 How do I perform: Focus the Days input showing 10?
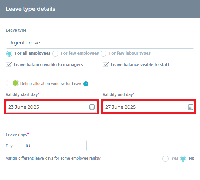(x=55, y=145)
